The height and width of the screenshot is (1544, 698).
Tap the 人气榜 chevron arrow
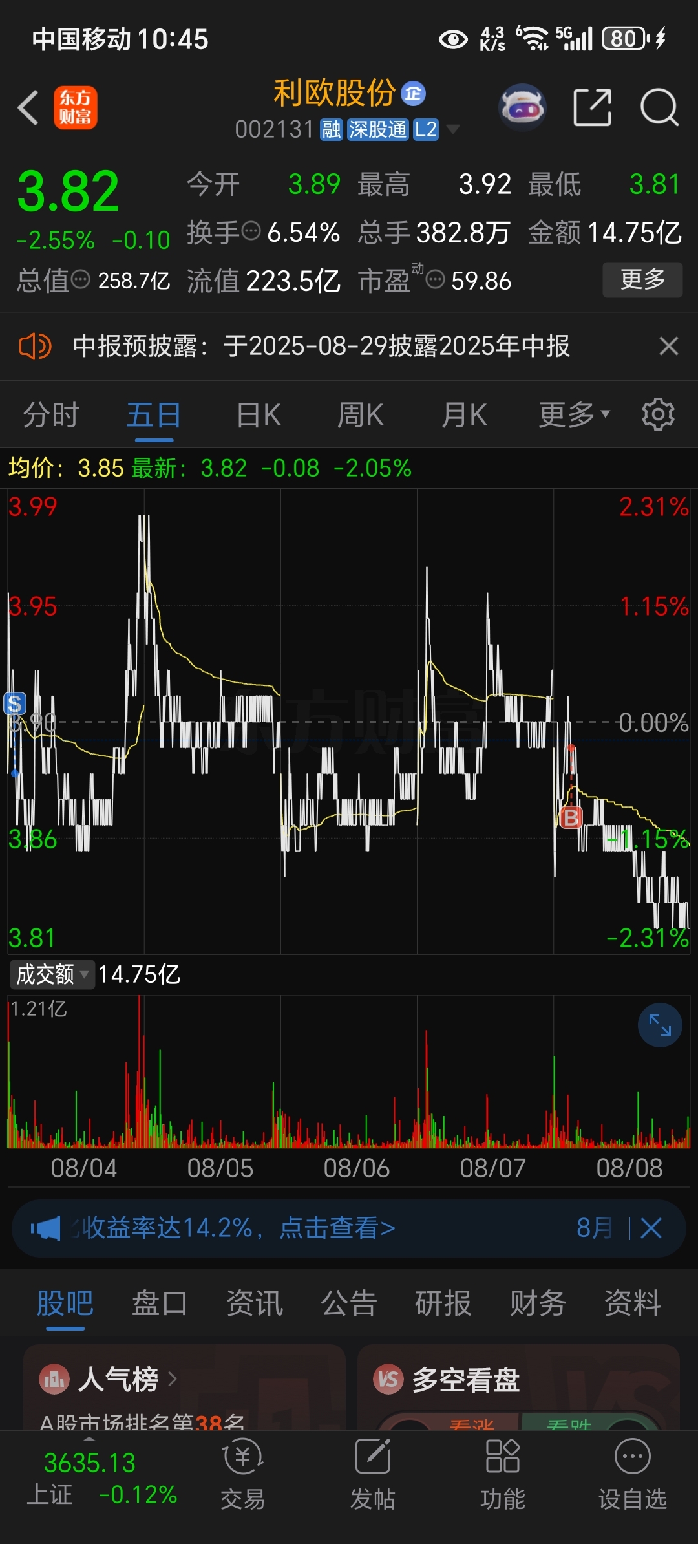click(173, 1379)
